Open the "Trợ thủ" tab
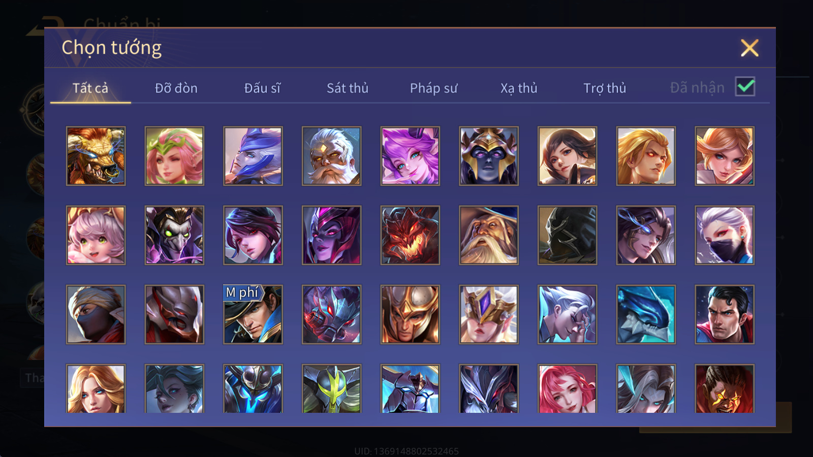 click(x=605, y=88)
